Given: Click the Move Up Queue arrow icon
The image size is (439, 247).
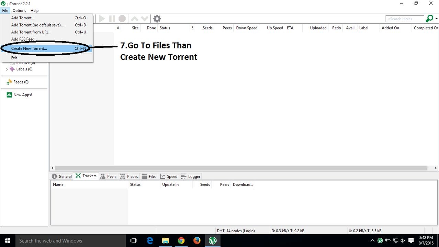Looking at the screenshot, I should point(135,19).
